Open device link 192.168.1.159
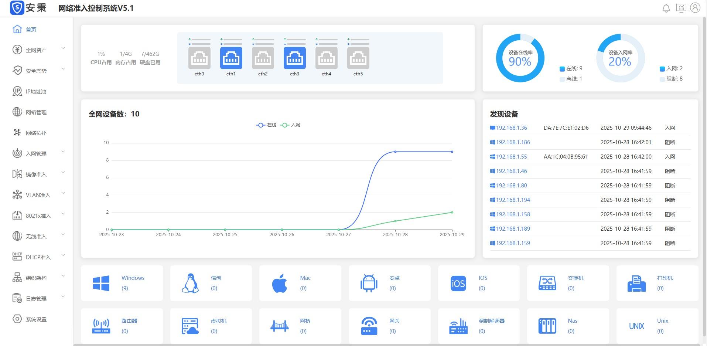 tap(513, 243)
